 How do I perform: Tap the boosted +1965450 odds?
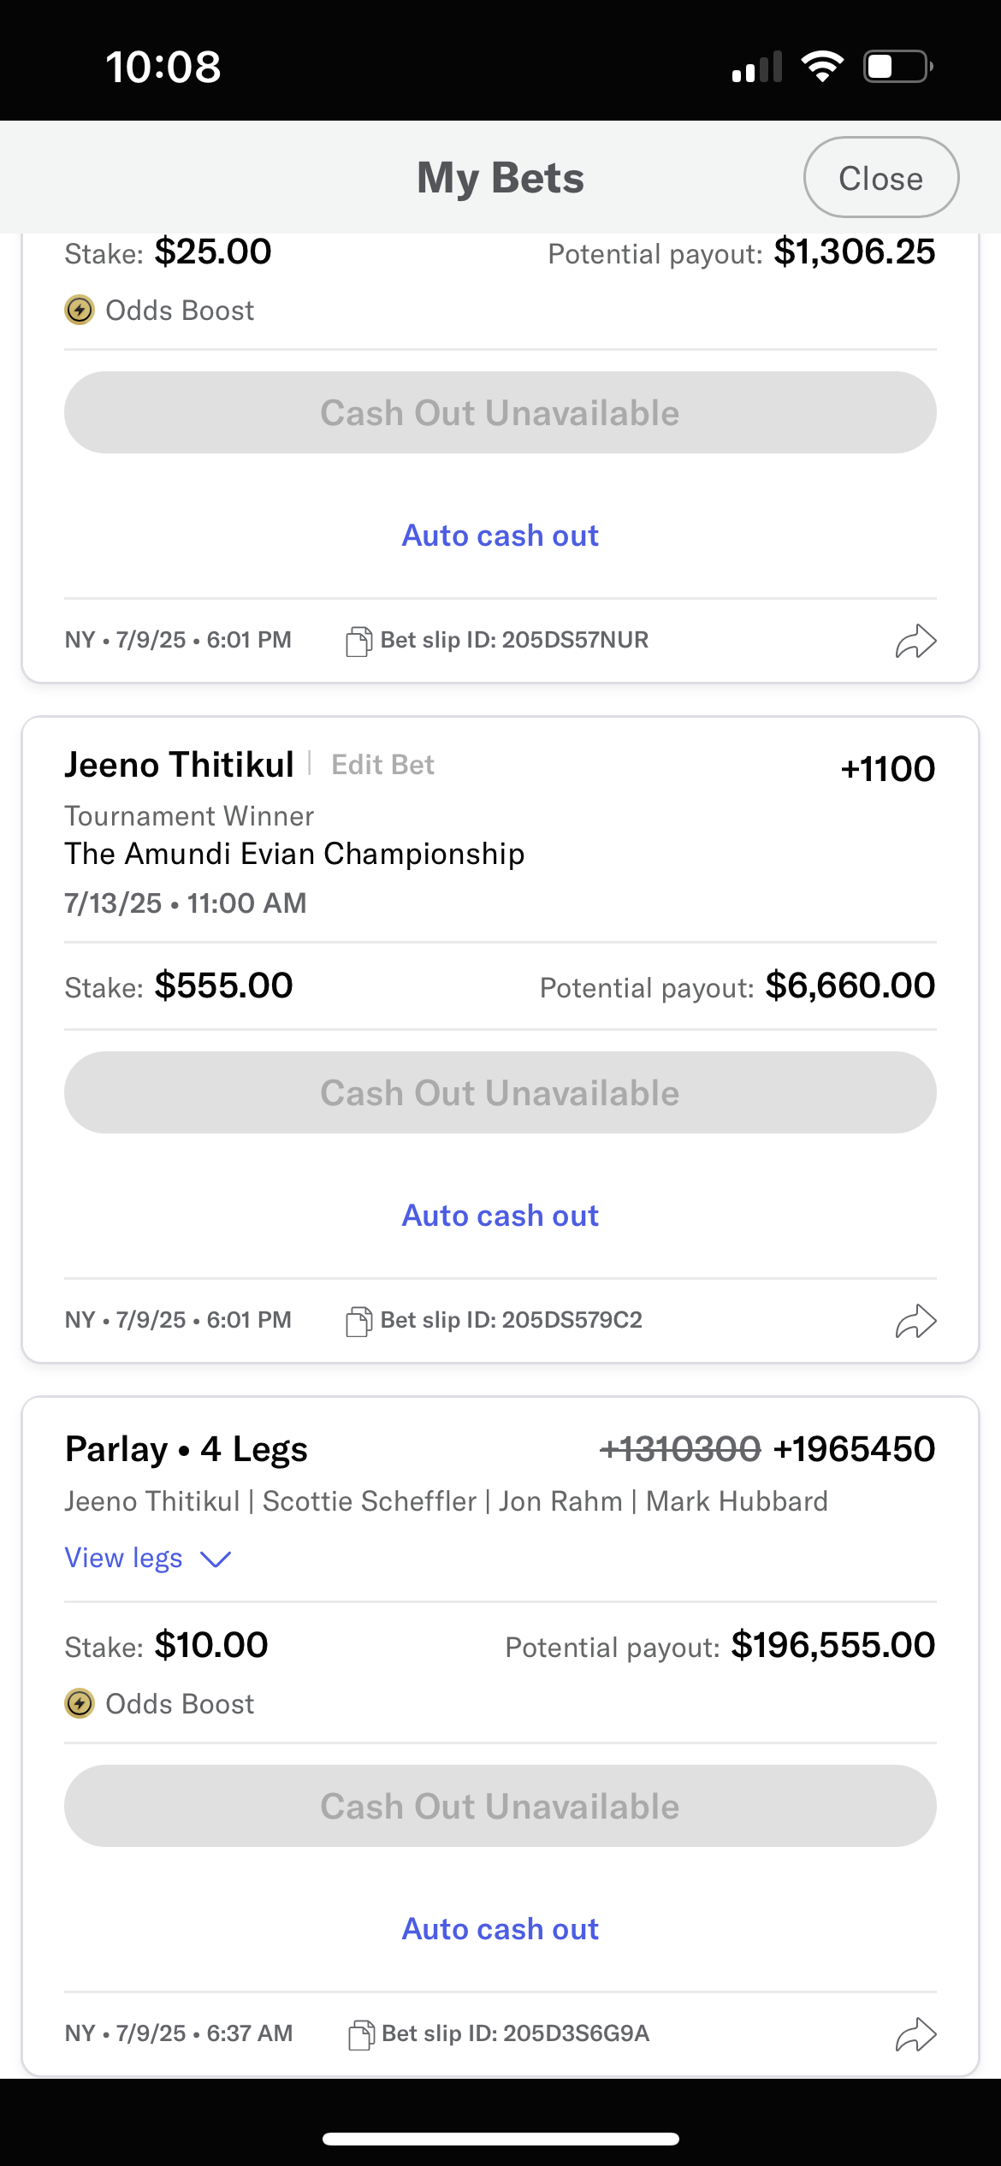click(x=854, y=1449)
